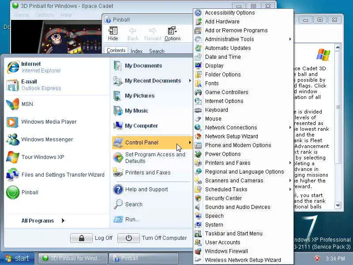Open Mouse settings
This screenshot has width=353, height=265.
[244, 119]
